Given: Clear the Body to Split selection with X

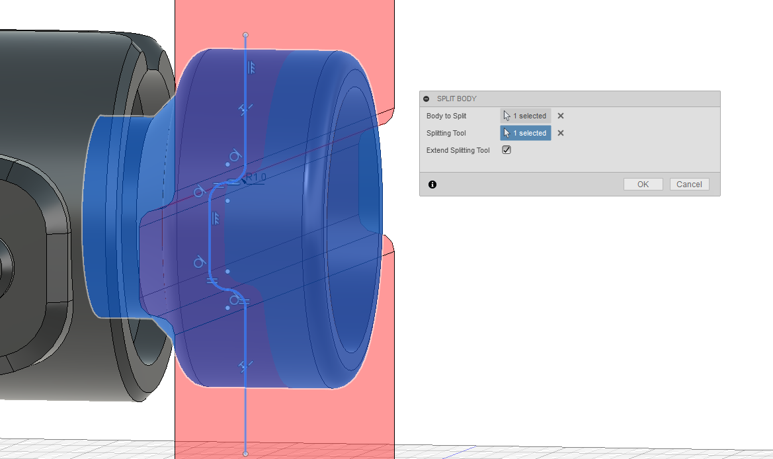Looking at the screenshot, I should [x=560, y=115].
